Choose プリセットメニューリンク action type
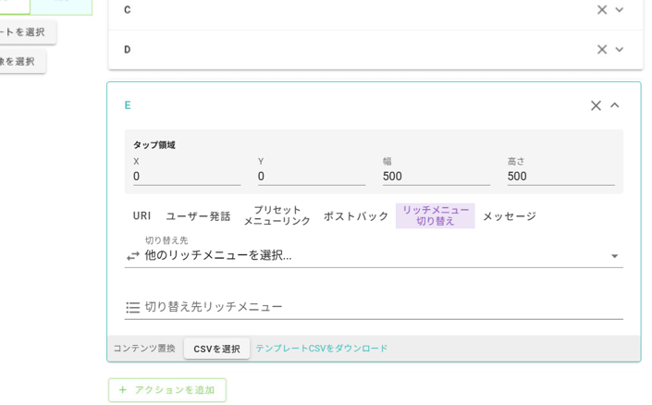 pyautogui.click(x=277, y=215)
